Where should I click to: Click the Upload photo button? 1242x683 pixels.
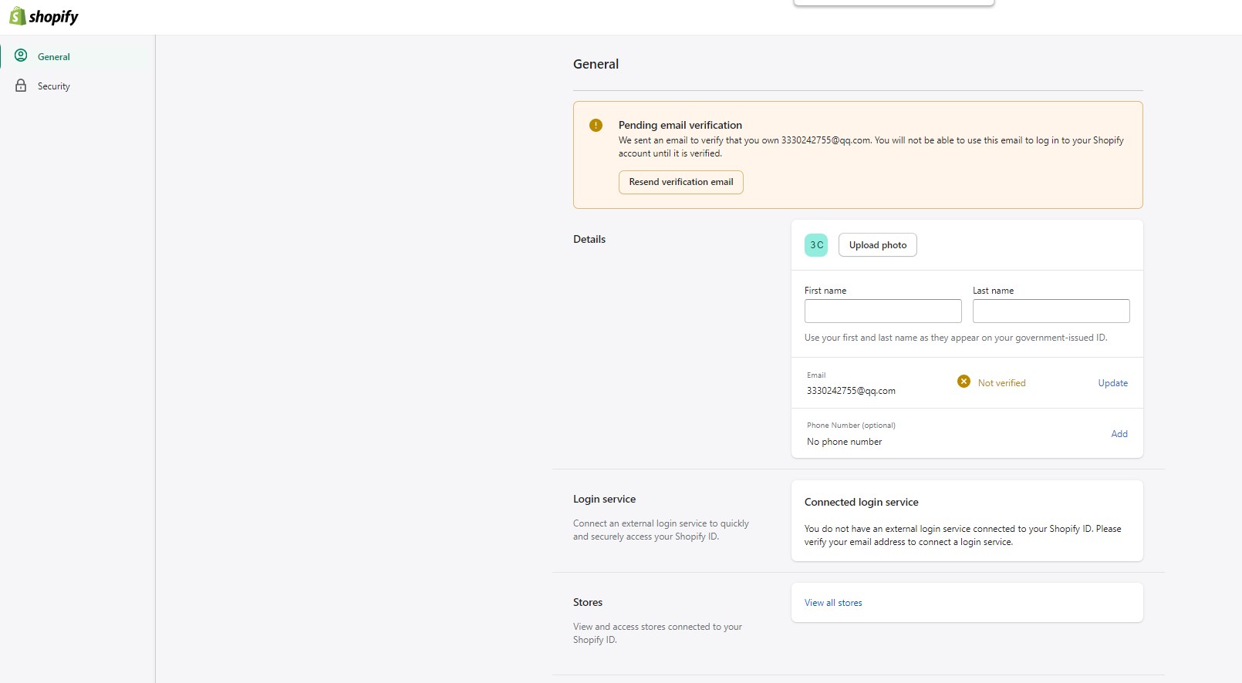[877, 245]
